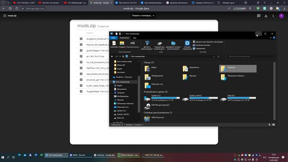
Task: Open Подключить сетевой диск dropdown
Action: (159, 45)
